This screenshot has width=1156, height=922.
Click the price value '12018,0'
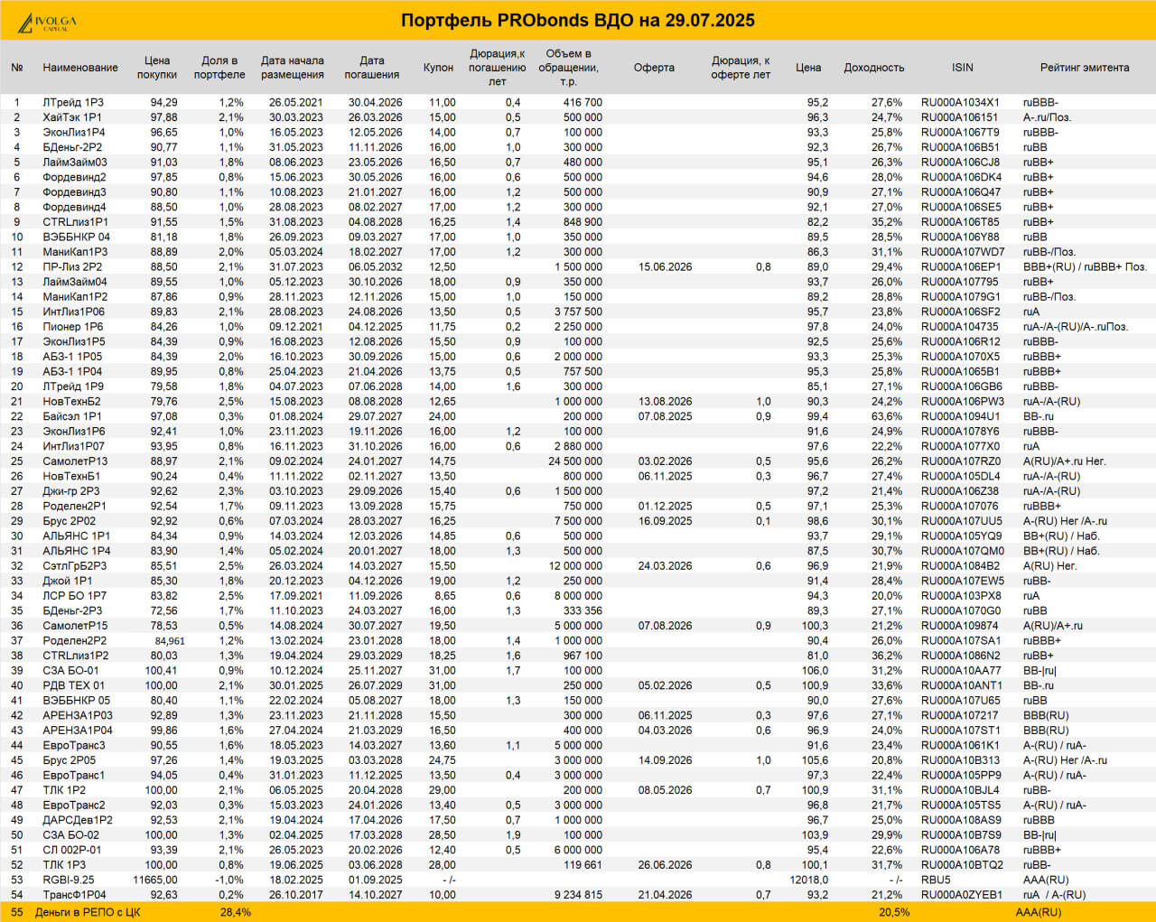point(808,880)
